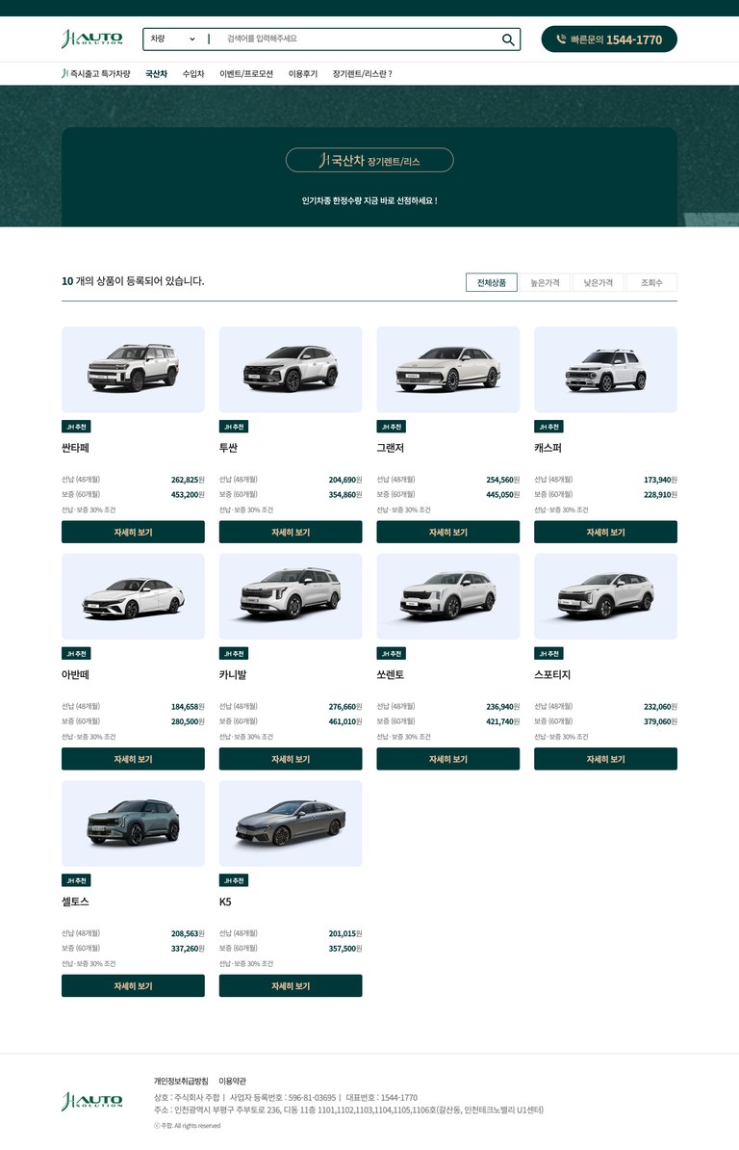Open 개인정보취급방침 footer link

tap(181, 1081)
